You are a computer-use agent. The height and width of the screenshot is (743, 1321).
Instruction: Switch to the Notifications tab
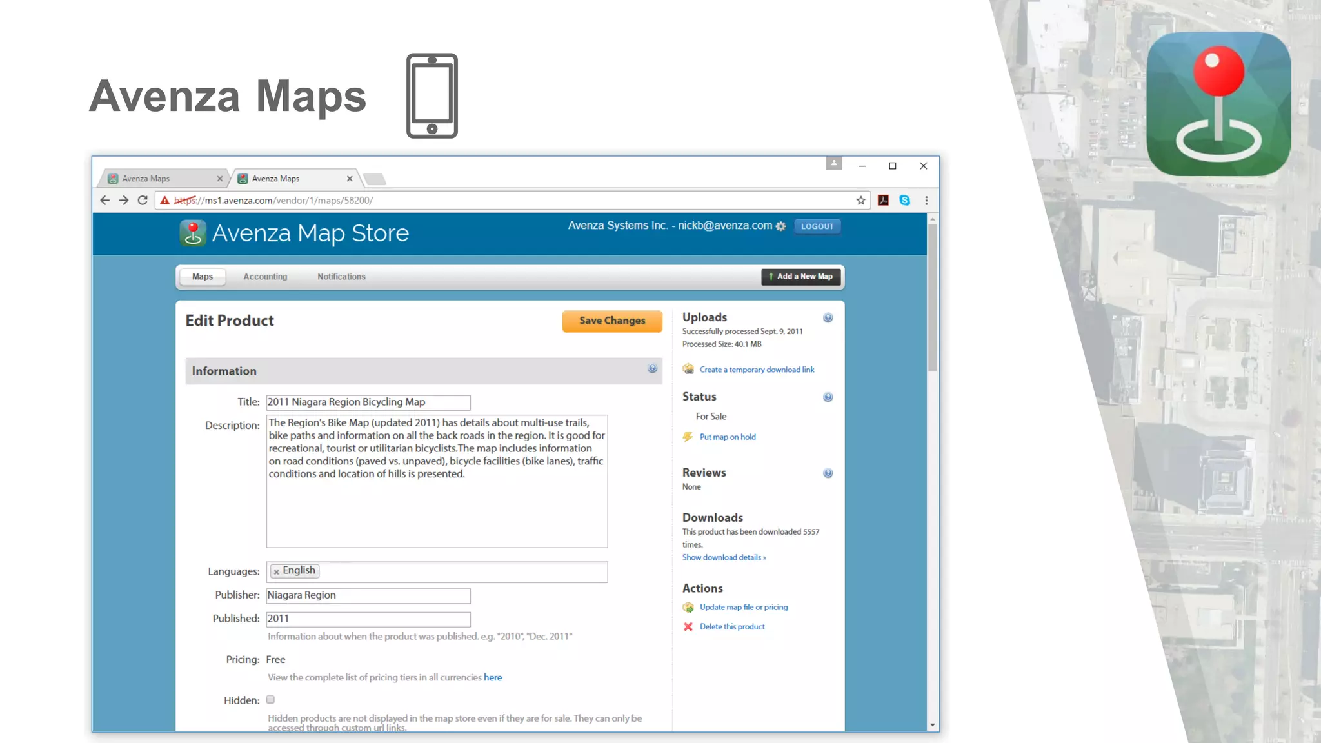click(x=341, y=277)
